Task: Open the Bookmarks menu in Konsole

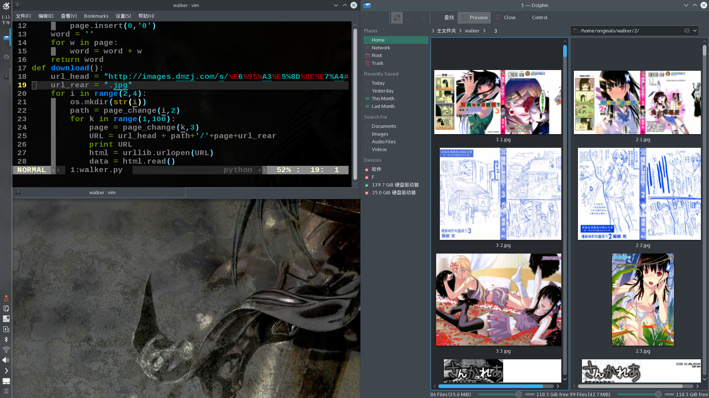Action: coord(96,16)
